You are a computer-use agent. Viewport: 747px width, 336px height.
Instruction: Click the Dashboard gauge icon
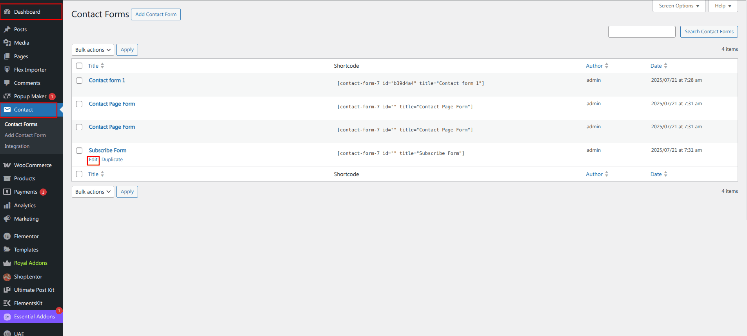click(7, 12)
